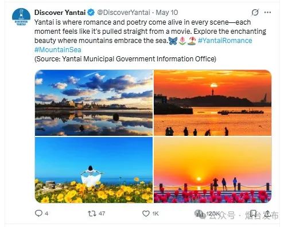Share the post via share icon

(268, 213)
